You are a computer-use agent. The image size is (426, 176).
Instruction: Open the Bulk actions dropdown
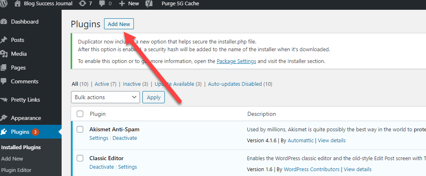point(105,97)
